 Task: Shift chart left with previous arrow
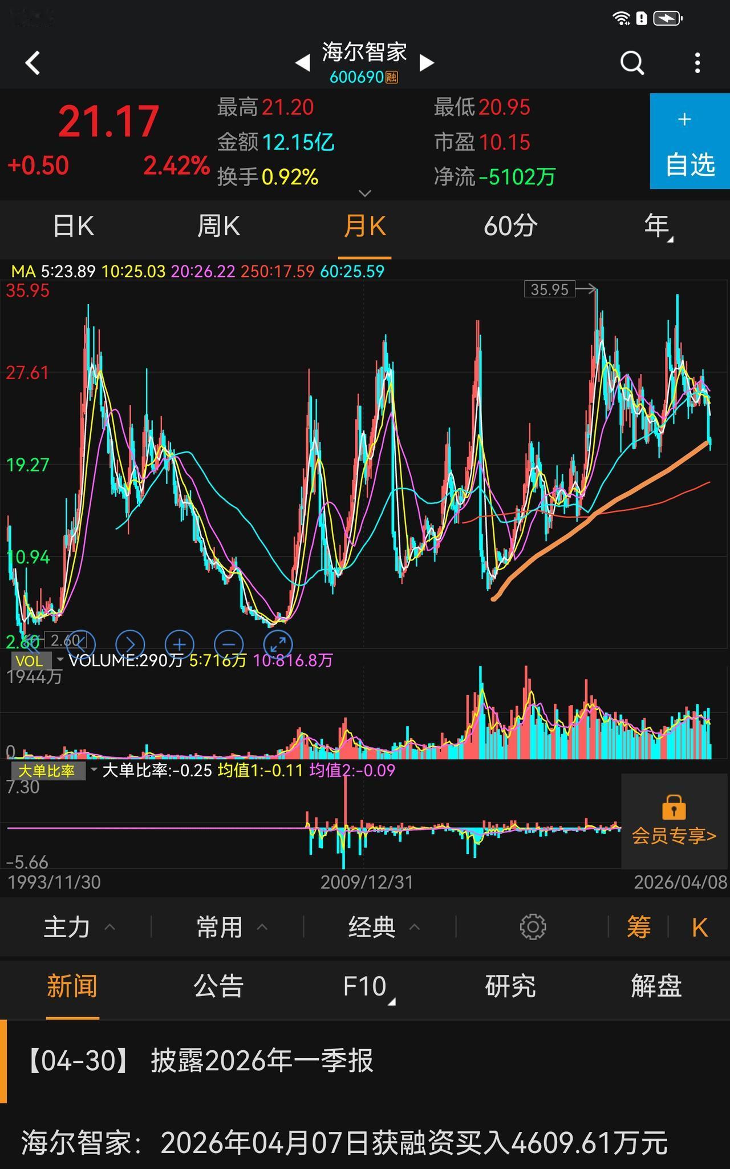[x=80, y=644]
